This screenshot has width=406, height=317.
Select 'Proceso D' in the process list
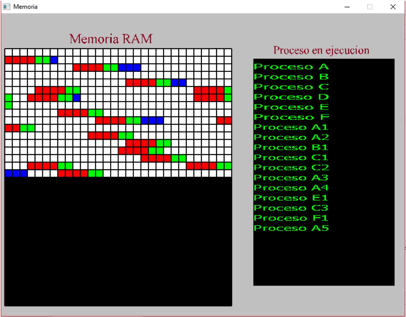click(x=291, y=97)
